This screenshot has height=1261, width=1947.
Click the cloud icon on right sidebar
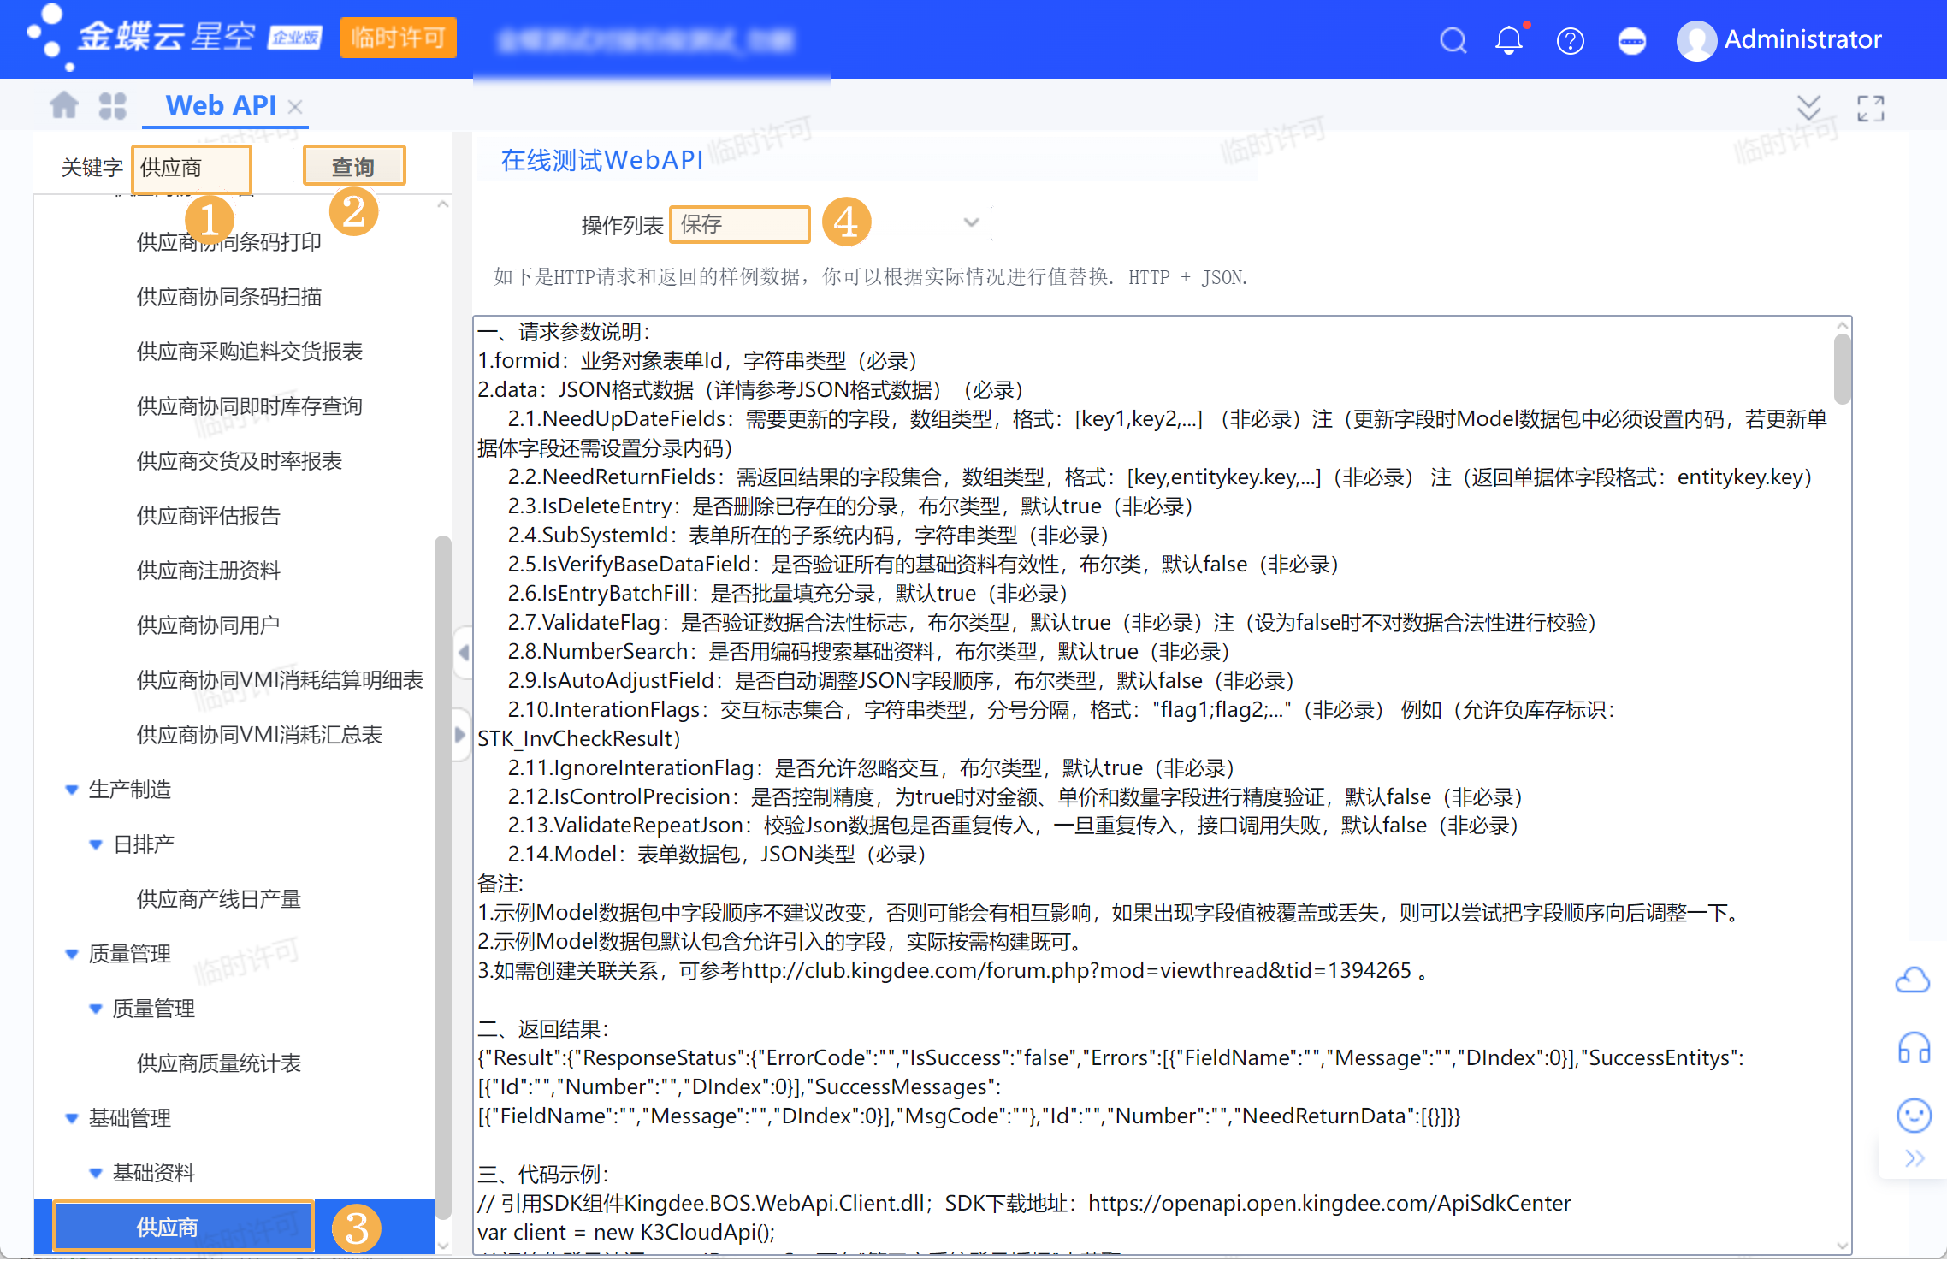tap(1913, 980)
